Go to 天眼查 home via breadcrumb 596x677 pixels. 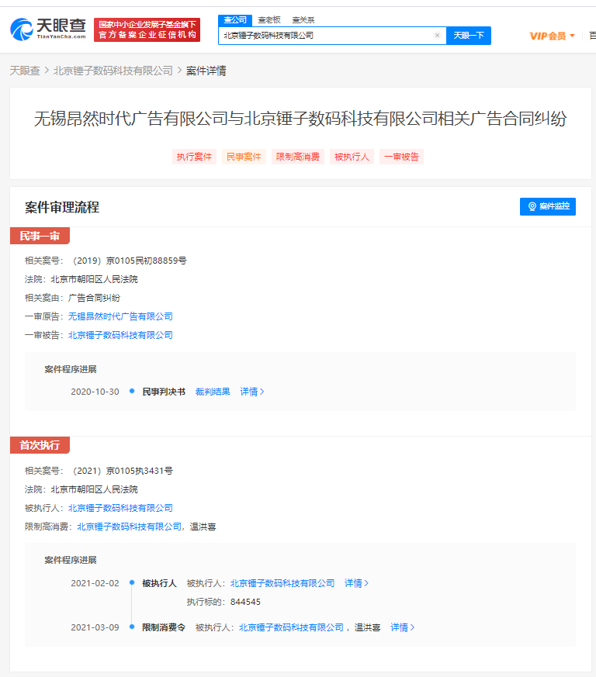(25, 71)
